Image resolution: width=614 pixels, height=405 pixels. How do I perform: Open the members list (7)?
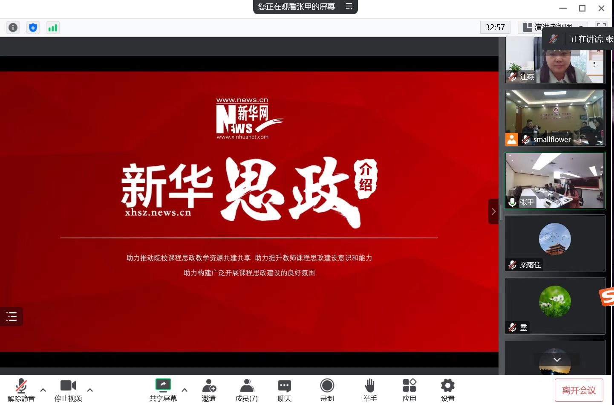point(246,390)
